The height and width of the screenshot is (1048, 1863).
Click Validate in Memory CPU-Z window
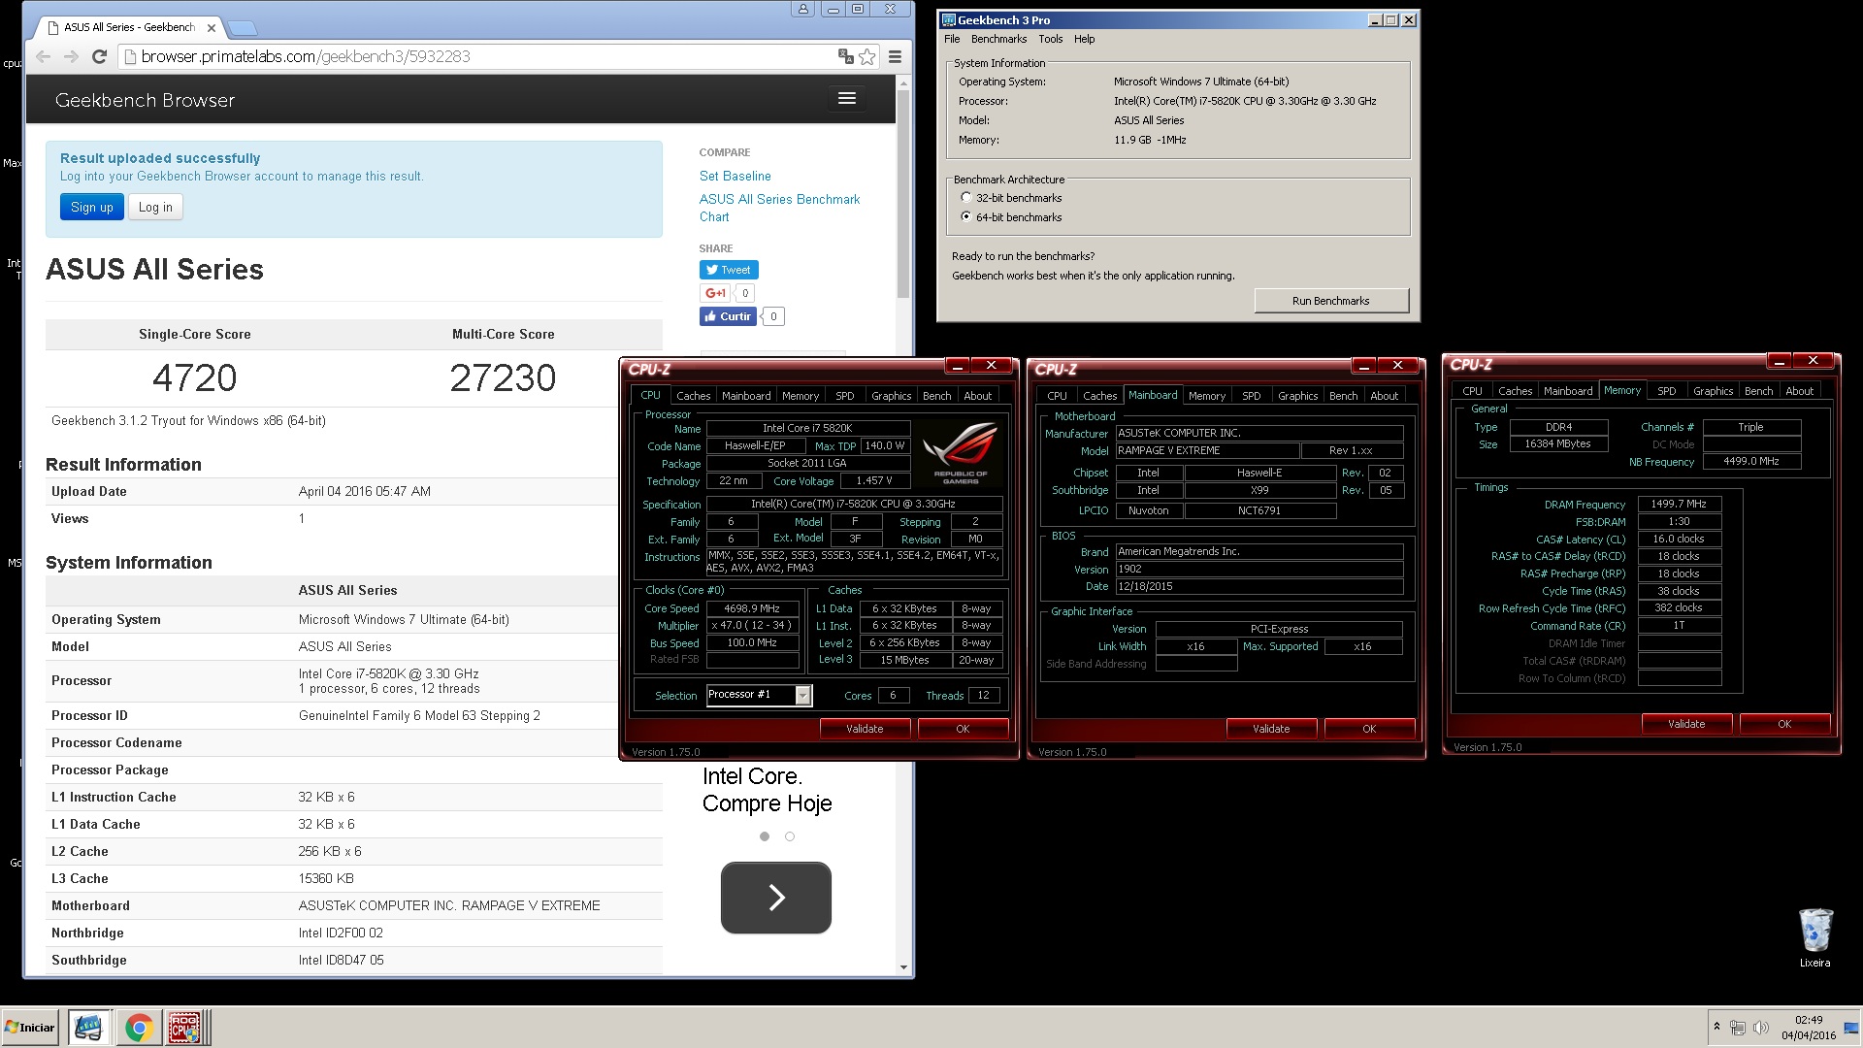1685,724
